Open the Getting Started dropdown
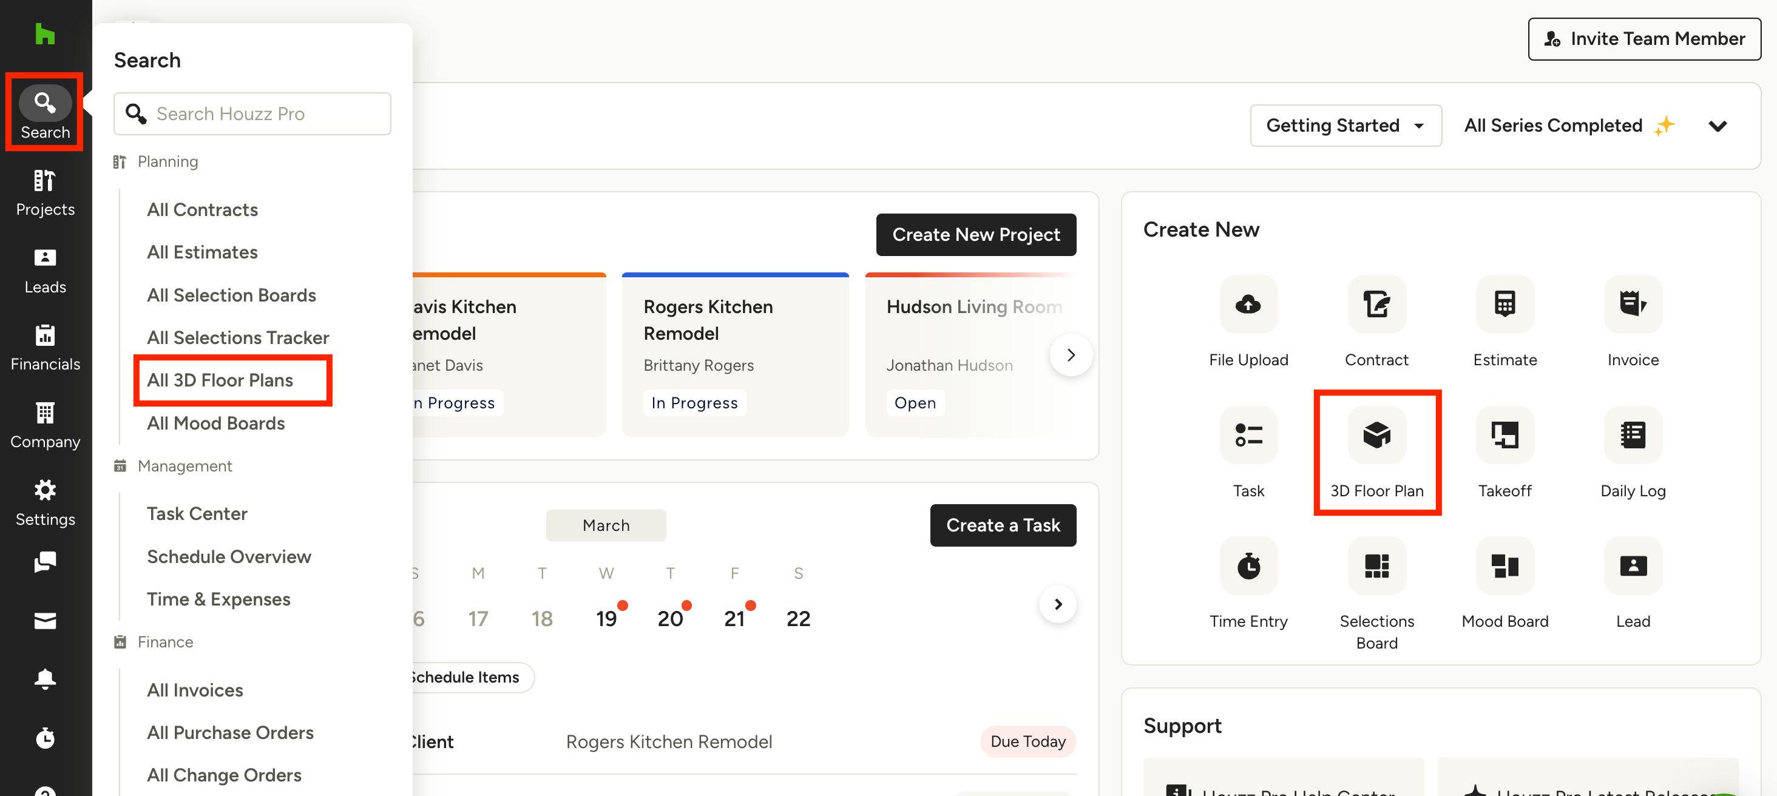1777x796 pixels. pyautogui.click(x=1345, y=126)
